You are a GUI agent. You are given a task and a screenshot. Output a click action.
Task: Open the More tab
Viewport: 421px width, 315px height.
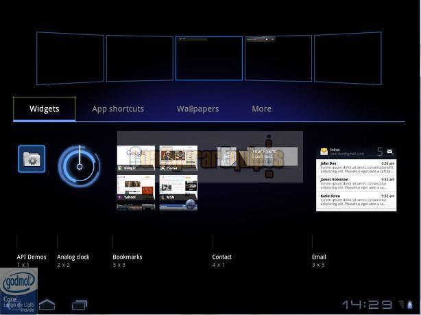pos(261,109)
